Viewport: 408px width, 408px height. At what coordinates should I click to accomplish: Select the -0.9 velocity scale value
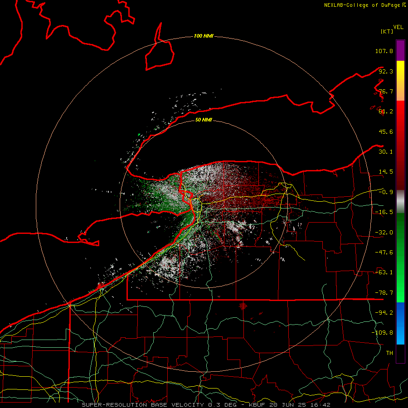[x=386, y=192]
